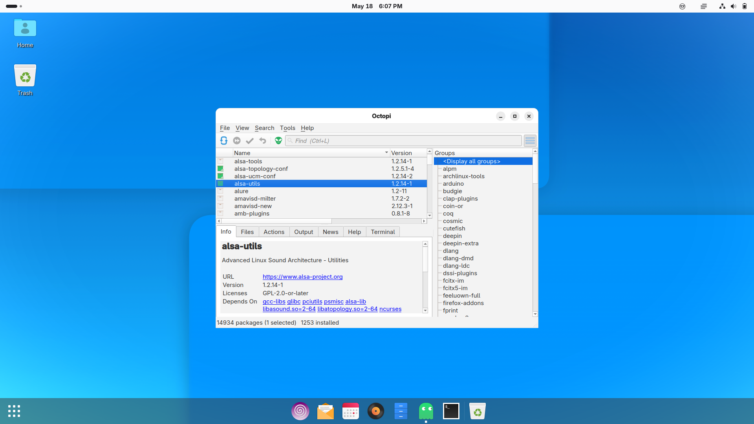Click the volume icon in system tray
Image resolution: width=754 pixels, height=424 pixels.
coord(733,6)
